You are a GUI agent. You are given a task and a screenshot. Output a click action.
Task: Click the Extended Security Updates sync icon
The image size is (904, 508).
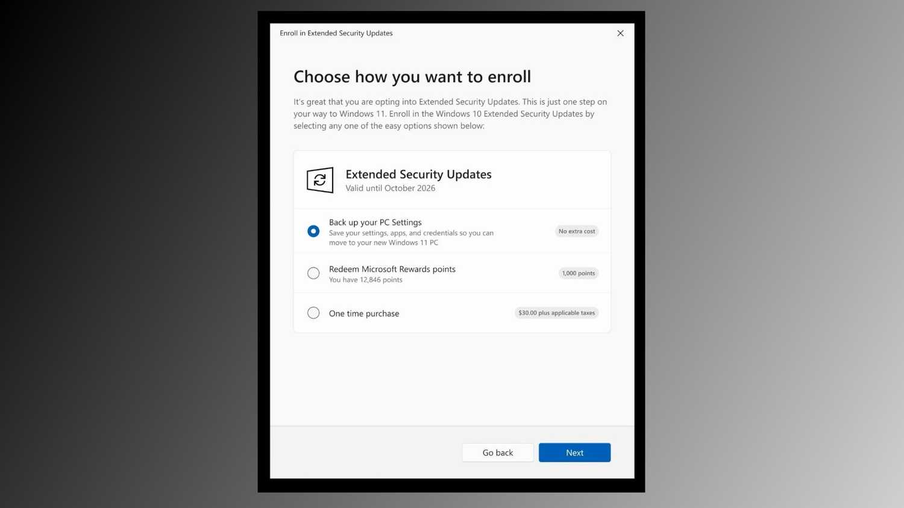tap(320, 180)
